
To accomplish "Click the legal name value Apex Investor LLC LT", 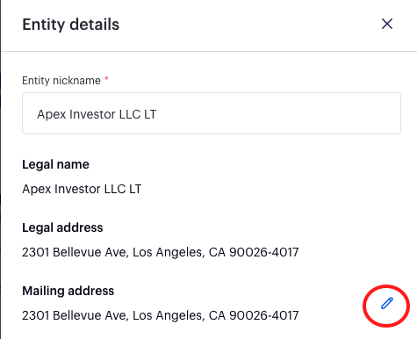I will pos(82,189).
